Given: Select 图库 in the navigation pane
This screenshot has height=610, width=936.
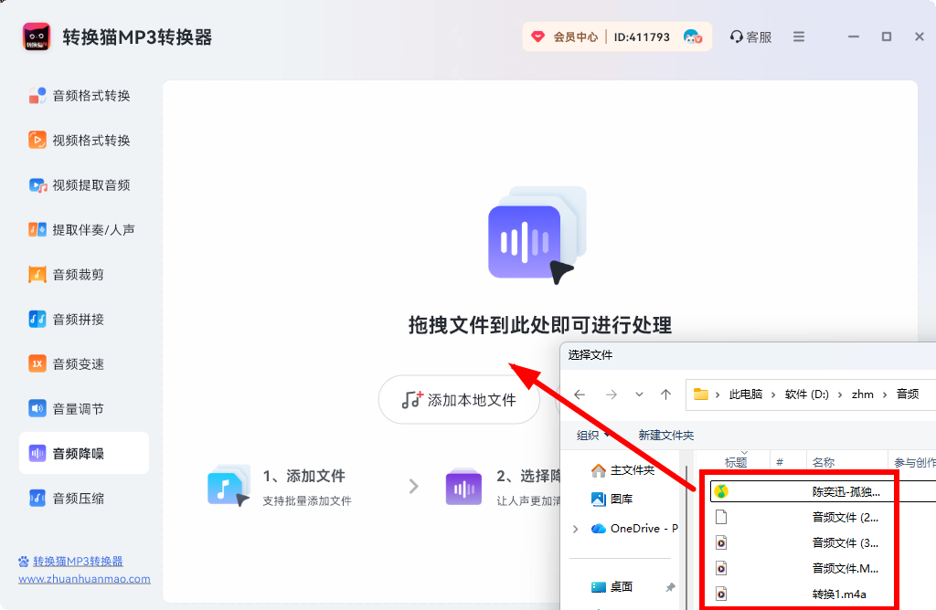Looking at the screenshot, I should [x=612, y=500].
